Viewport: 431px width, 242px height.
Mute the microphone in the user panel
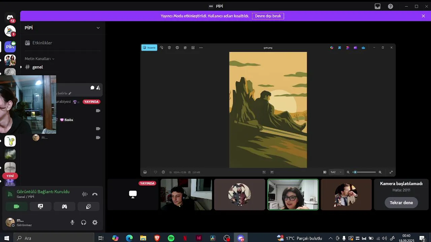point(72,223)
